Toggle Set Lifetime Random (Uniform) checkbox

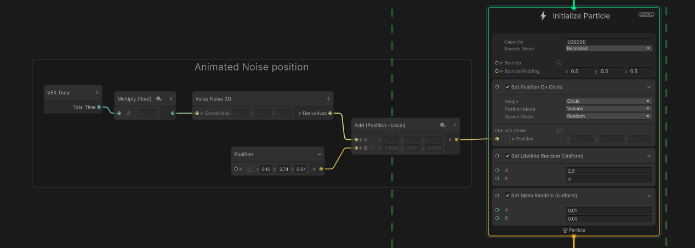coord(508,156)
